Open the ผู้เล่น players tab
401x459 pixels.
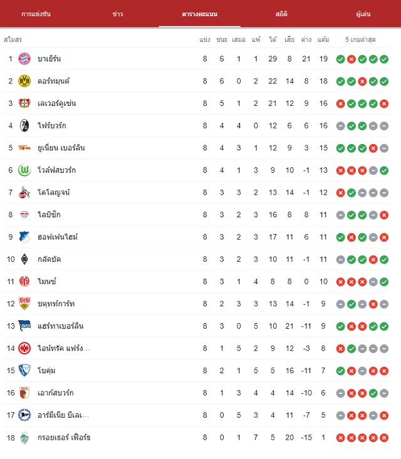coord(363,14)
